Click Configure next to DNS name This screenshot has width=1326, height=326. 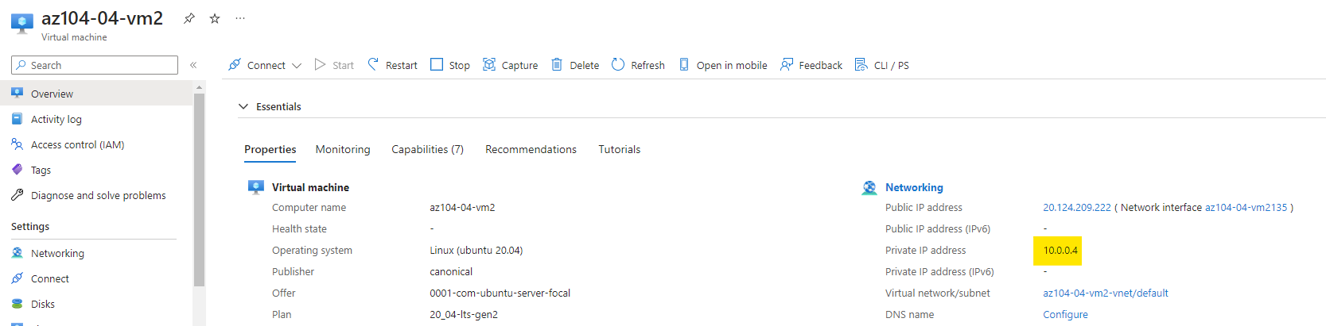(1065, 315)
